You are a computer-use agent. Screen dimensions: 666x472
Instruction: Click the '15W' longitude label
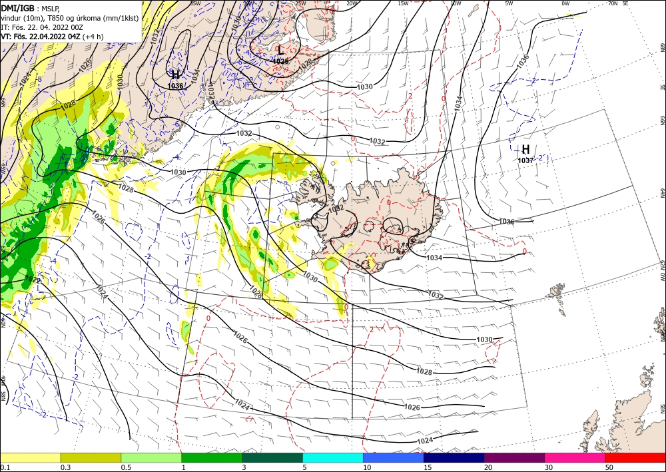403,3
